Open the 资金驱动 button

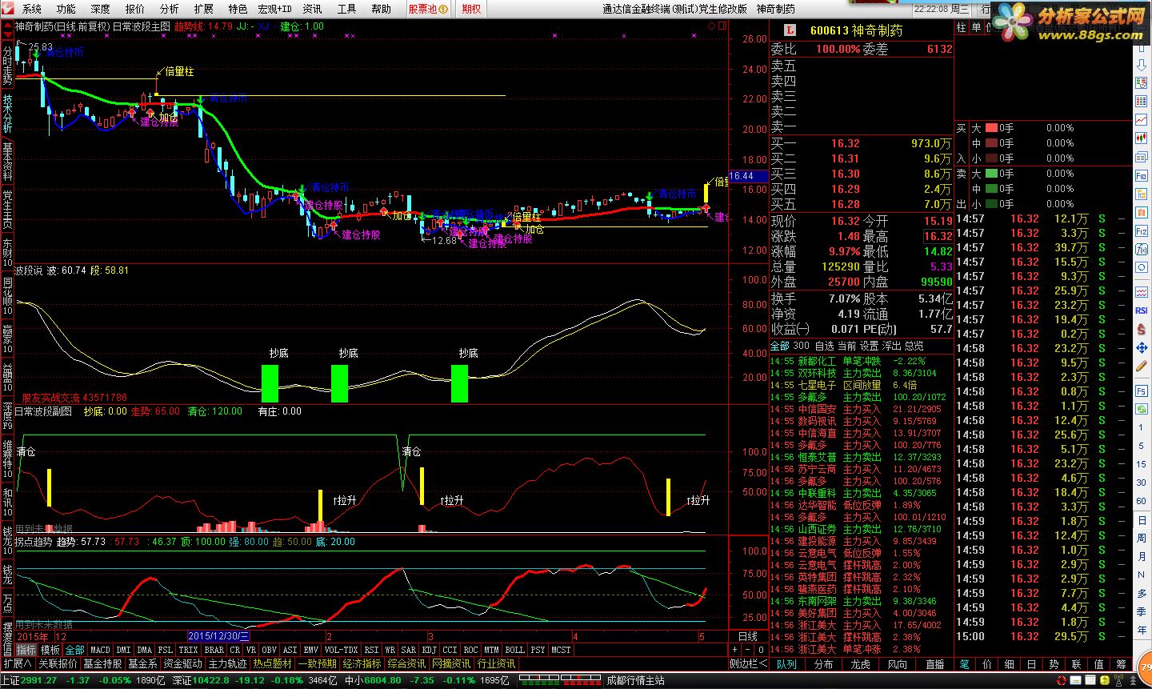(x=183, y=663)
